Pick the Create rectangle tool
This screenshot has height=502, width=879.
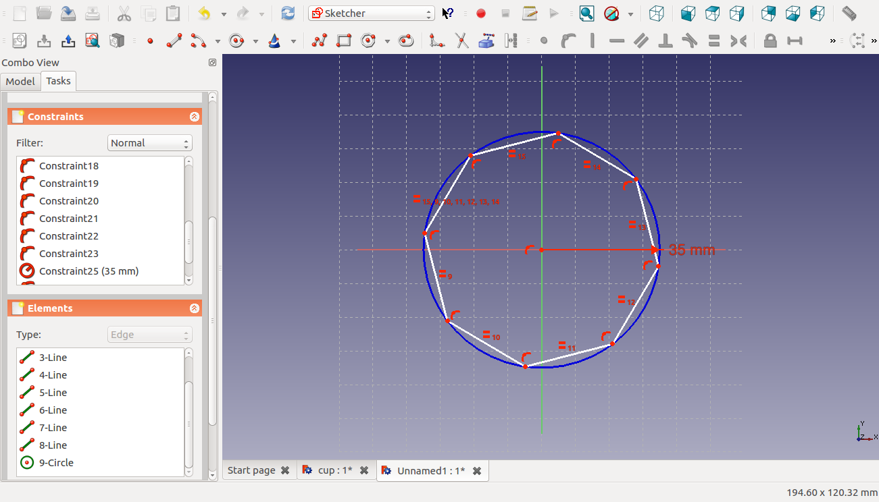click(343, 40)
